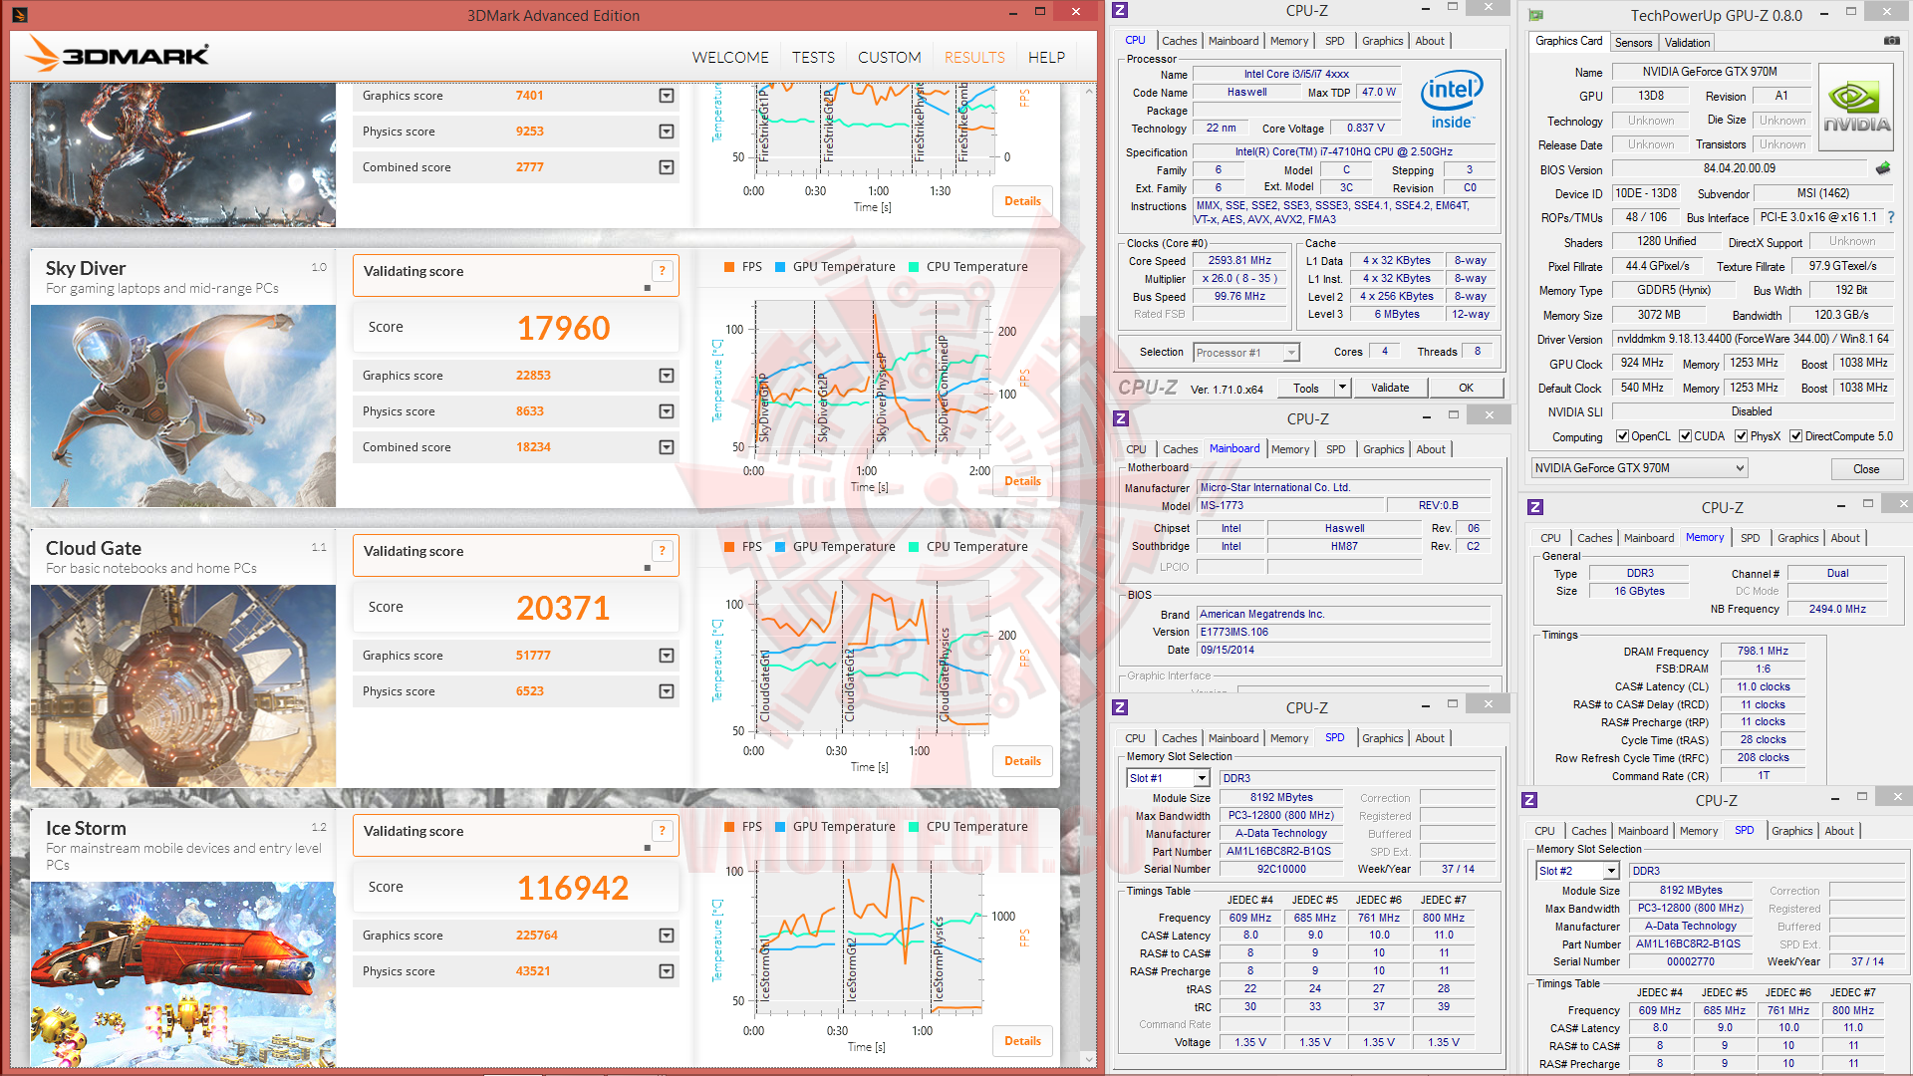Viewport: 1913px width, 1076px height.
Task: Click the Intel inside logo in CPU-Z
Action: click(1452, 99)
